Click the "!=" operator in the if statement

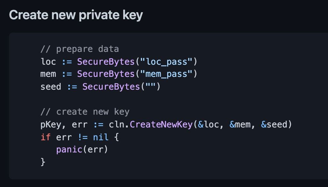82,137
